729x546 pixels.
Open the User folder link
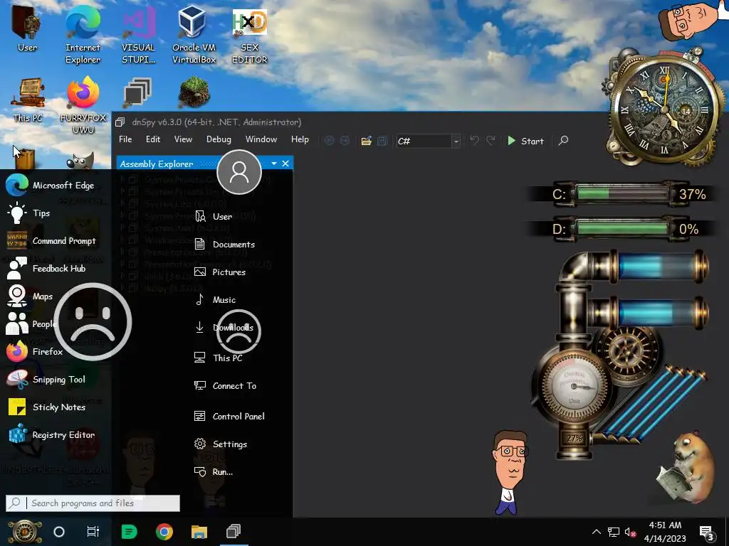pyautogui.click(x=213, y=216)
